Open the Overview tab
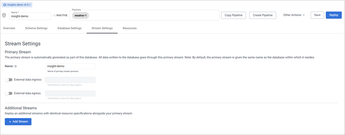The width and height of the screenshot is (345, 135). point(9,28)
